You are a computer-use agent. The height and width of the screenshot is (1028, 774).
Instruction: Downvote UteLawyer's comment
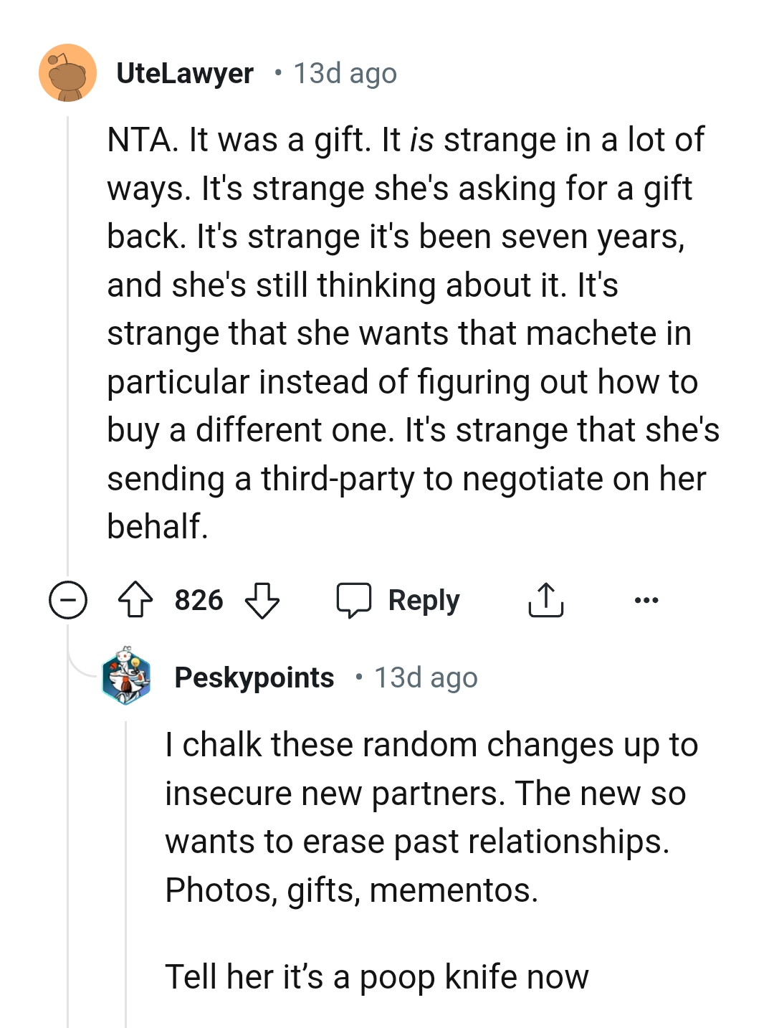coord(263,600)
